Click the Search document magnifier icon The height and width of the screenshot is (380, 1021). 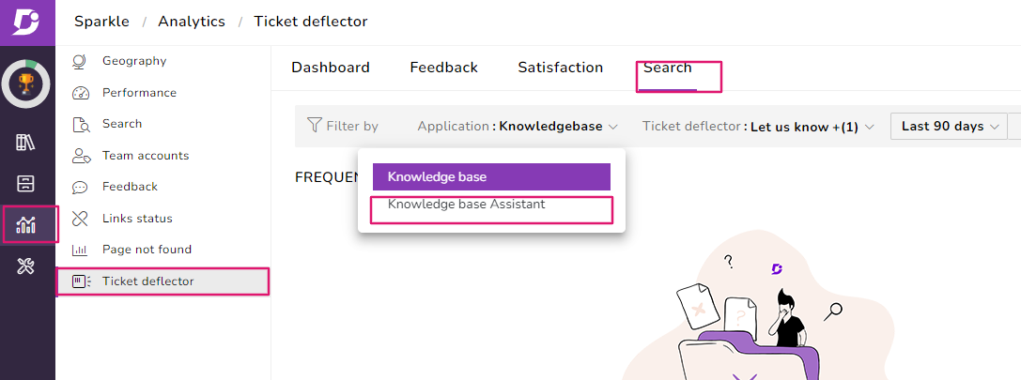coord(81,124)
